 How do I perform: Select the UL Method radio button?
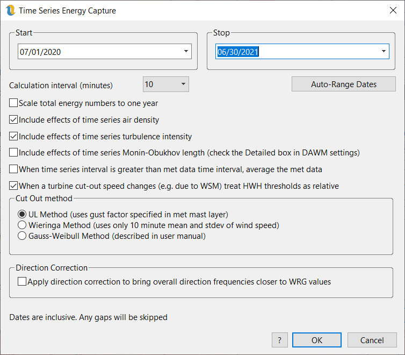coord(23,215)
